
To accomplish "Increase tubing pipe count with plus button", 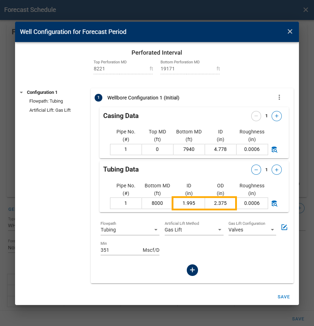I will tap(277, 170).
